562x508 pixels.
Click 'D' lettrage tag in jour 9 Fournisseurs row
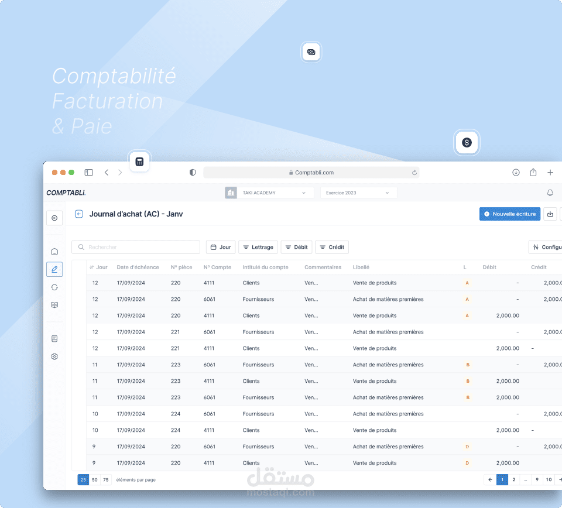467,447
